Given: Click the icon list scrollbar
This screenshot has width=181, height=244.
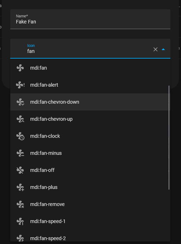Looking at the screenshot, I should tap(169, 137).
